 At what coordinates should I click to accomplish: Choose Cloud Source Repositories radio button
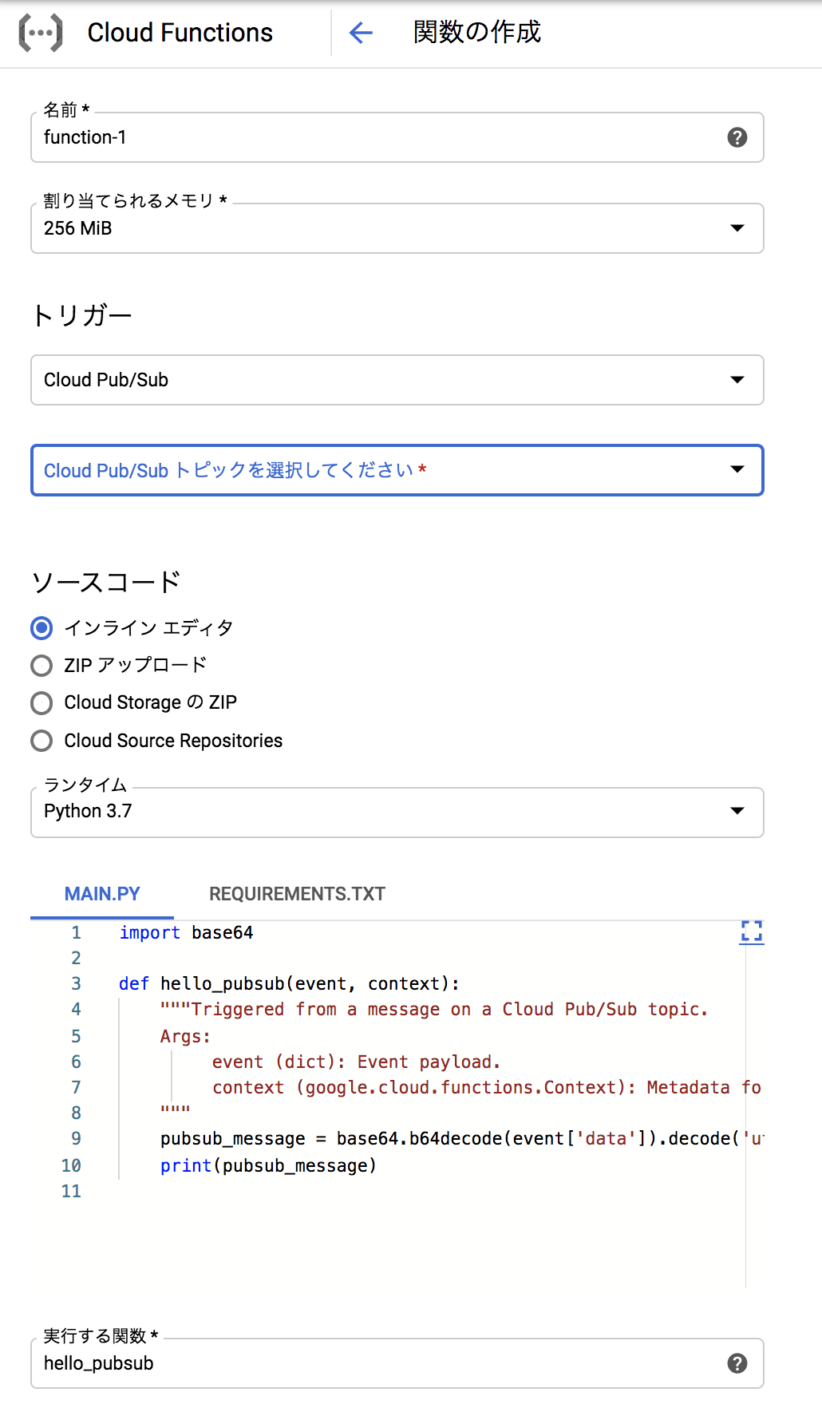coord(41,741)
